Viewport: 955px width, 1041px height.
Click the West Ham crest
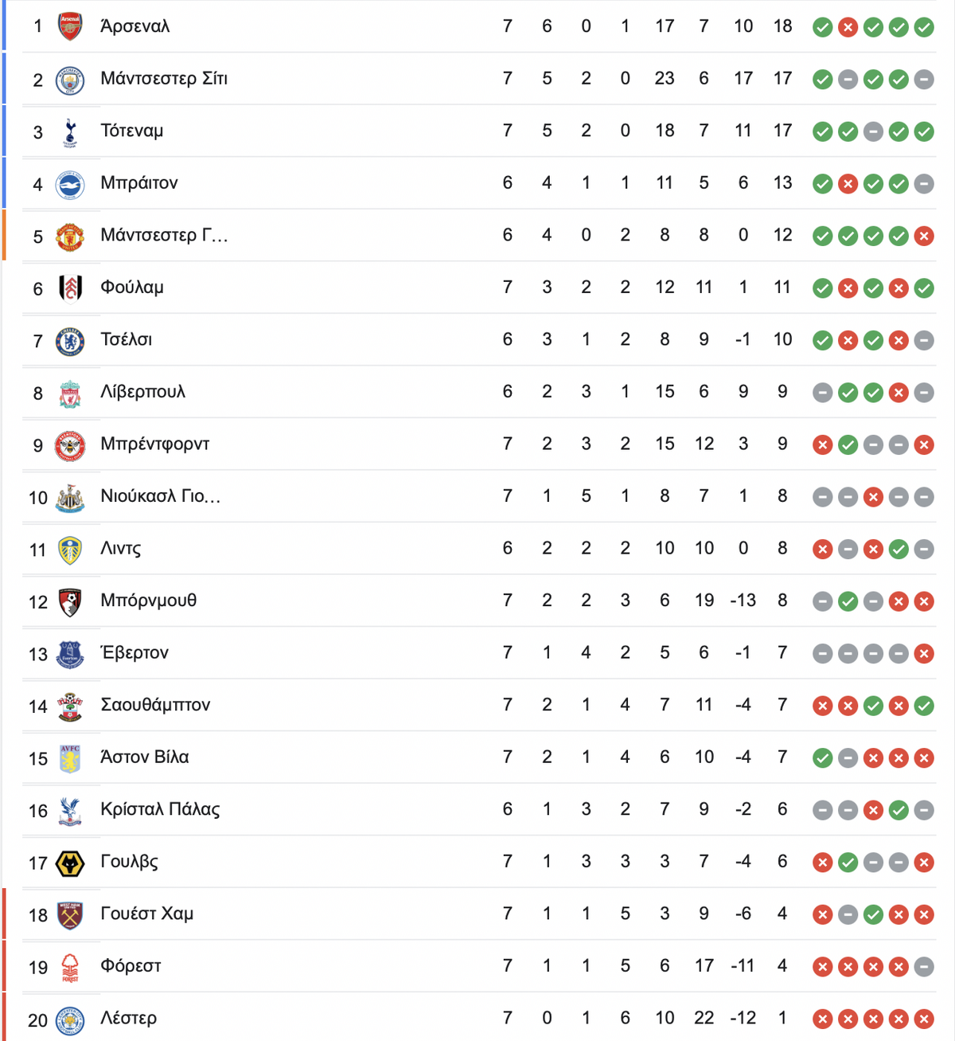[x=70, y=915]
